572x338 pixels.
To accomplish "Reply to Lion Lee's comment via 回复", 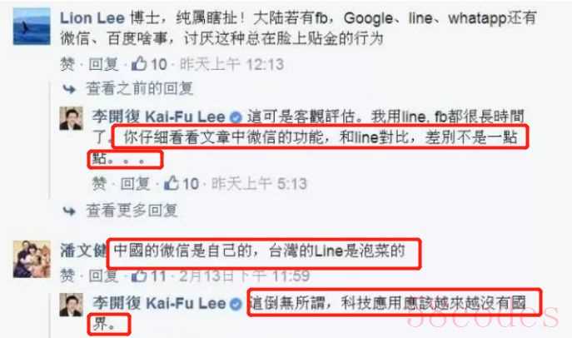I will click(x=103, y=65).
